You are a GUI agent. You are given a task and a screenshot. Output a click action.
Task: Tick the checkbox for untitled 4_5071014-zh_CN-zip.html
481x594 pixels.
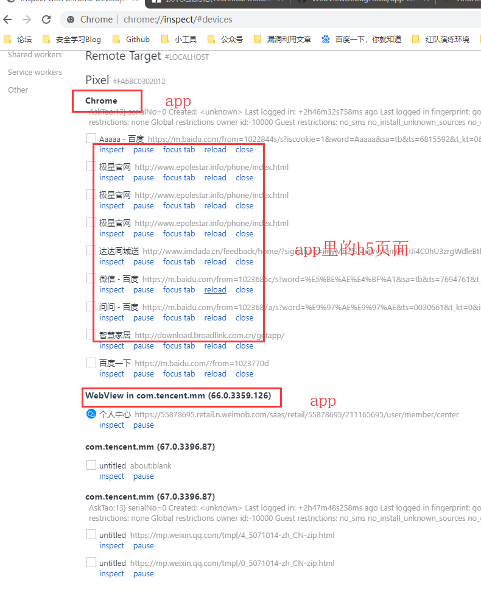[x=91, y=534]
